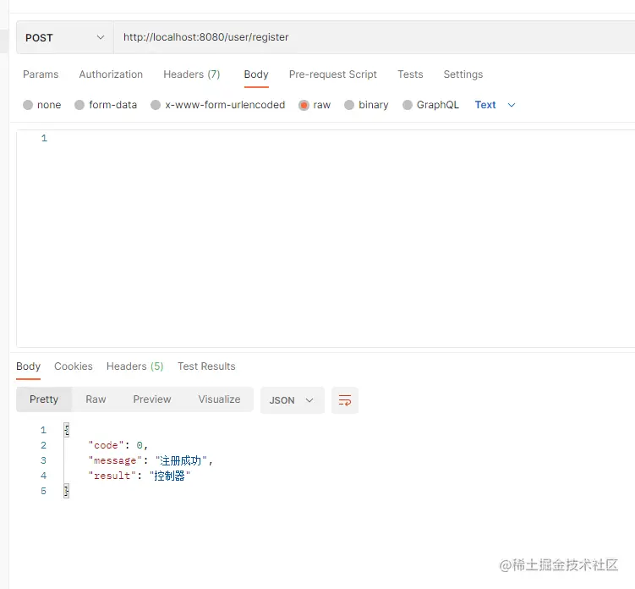This screenshot has height=589, width=635.
Task: Choose x-www-form-urlencoded body type
Action: pos(156,105)
